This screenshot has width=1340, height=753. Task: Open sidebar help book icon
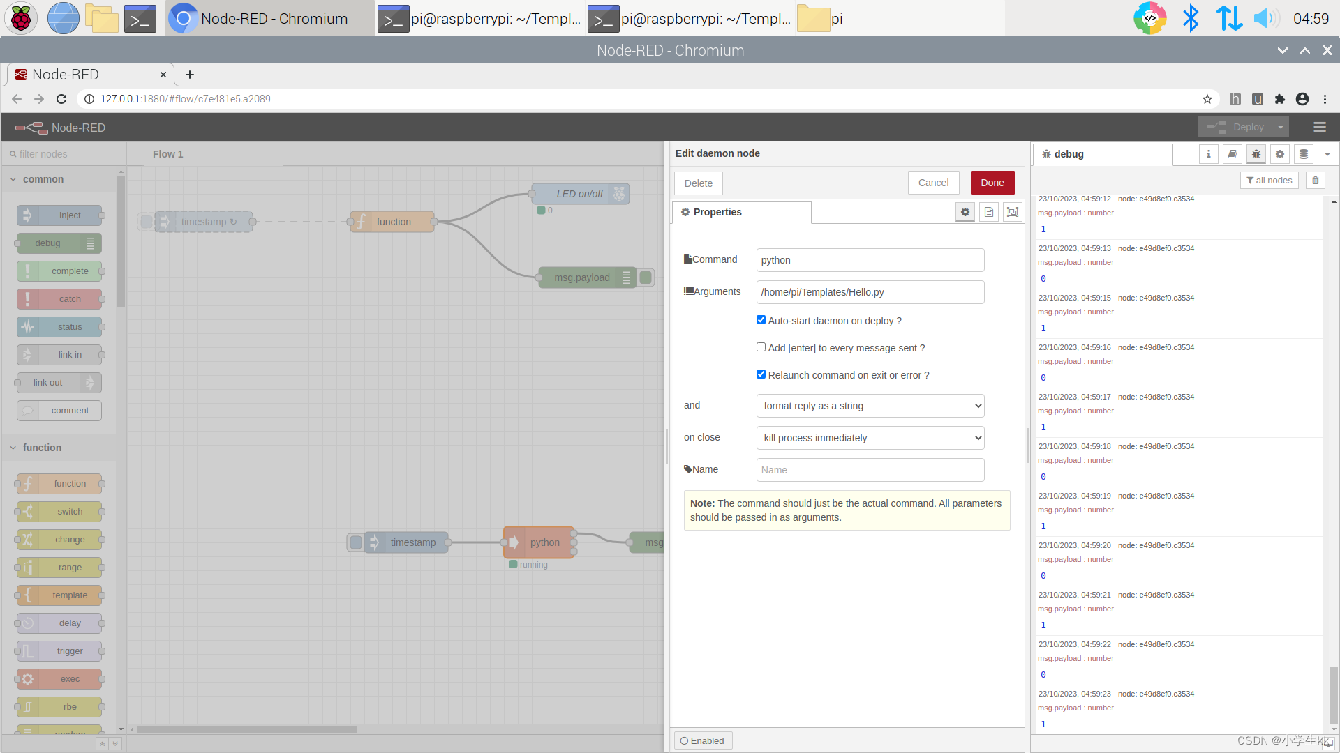coord(1233,154)
